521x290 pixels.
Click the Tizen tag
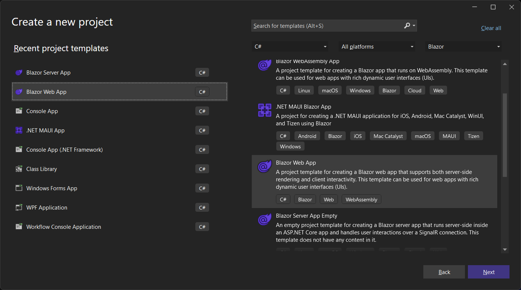473,136
